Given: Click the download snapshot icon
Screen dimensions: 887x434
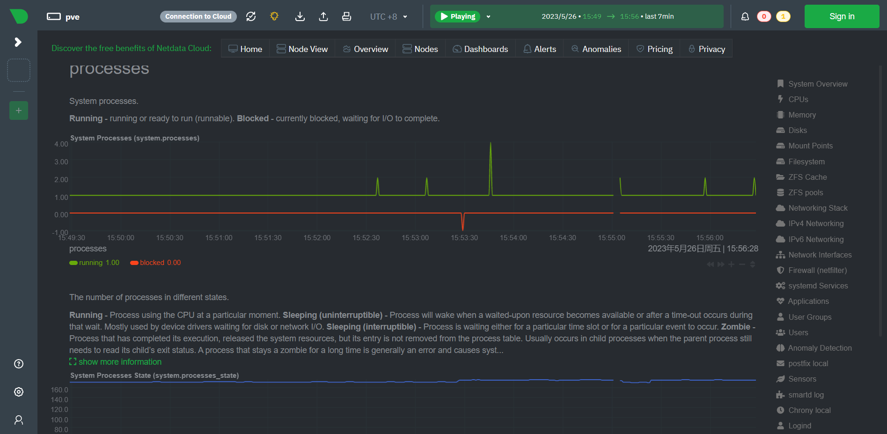Looking at the screenshot, I should [x=300, y=16].
